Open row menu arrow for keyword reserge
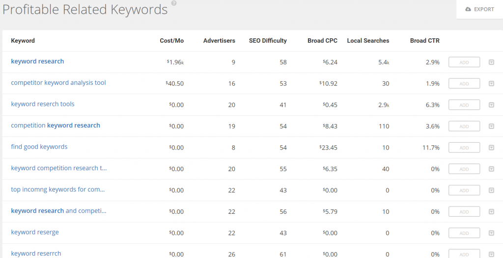 pos(491,233)
